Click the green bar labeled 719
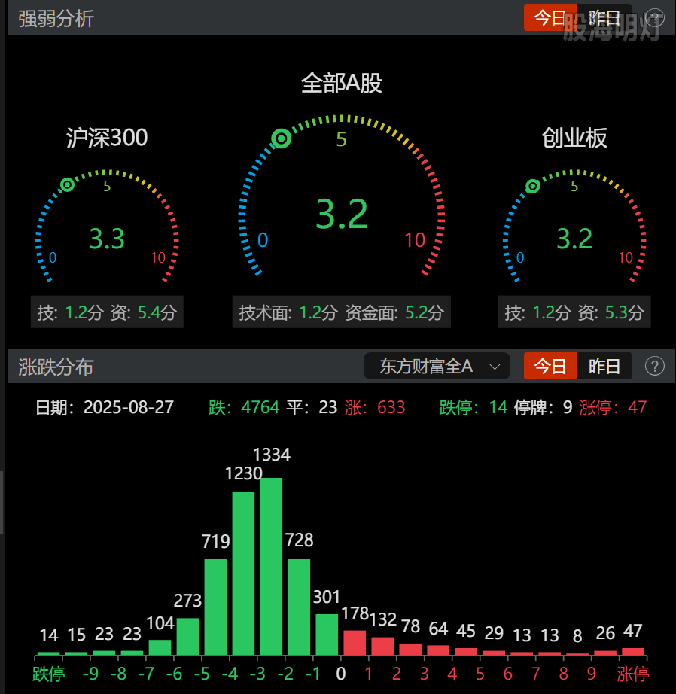The image size is (676, 694). click(x=215, y=607)
